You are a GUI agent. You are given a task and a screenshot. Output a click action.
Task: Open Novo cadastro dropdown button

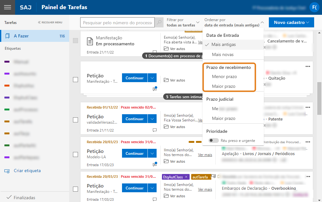click(291, 22)
